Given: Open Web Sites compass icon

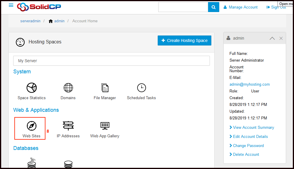Looking at the screenshot, I should (x=31, y=126).
